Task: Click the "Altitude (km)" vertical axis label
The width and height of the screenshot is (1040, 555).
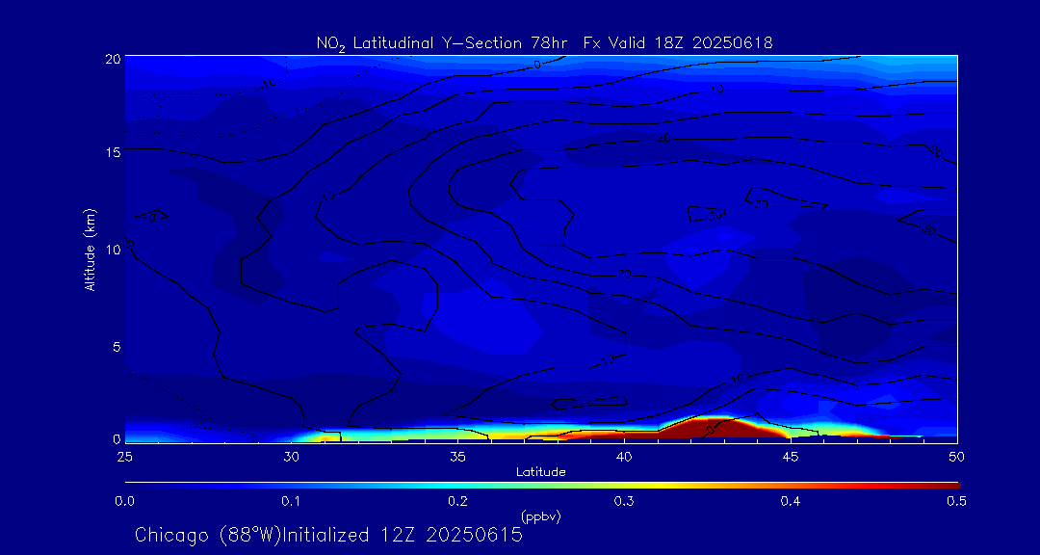Action: click(x=89, y=249)
